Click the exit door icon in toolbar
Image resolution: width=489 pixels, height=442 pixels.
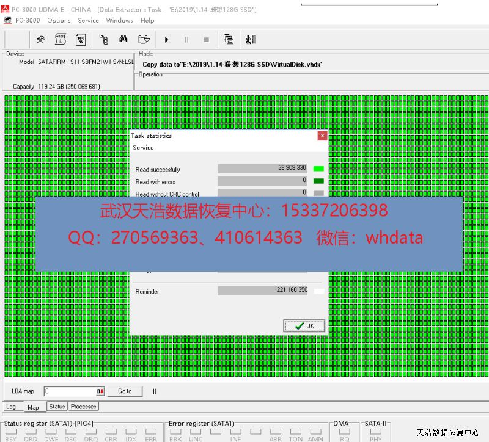pos(250,40)
